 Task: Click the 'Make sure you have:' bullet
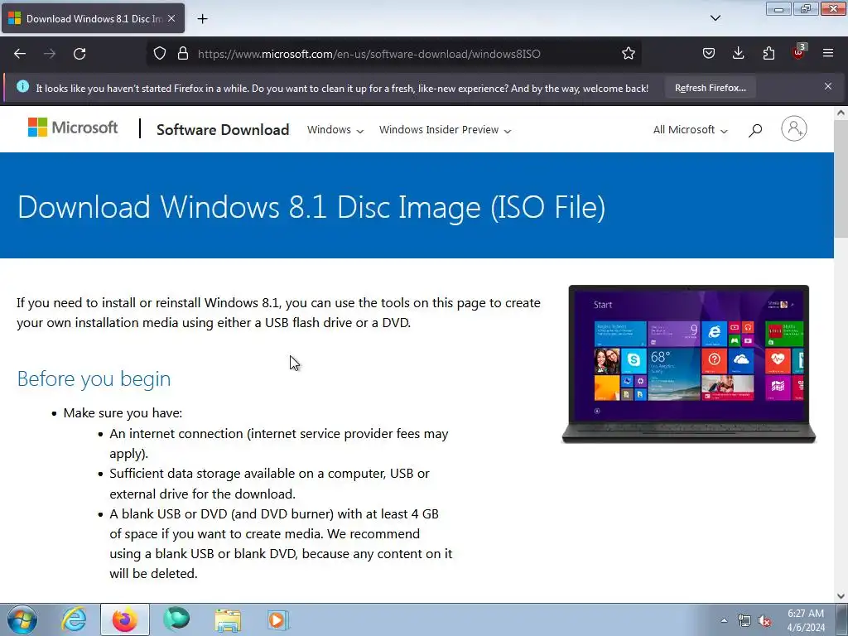click(123, 413)
